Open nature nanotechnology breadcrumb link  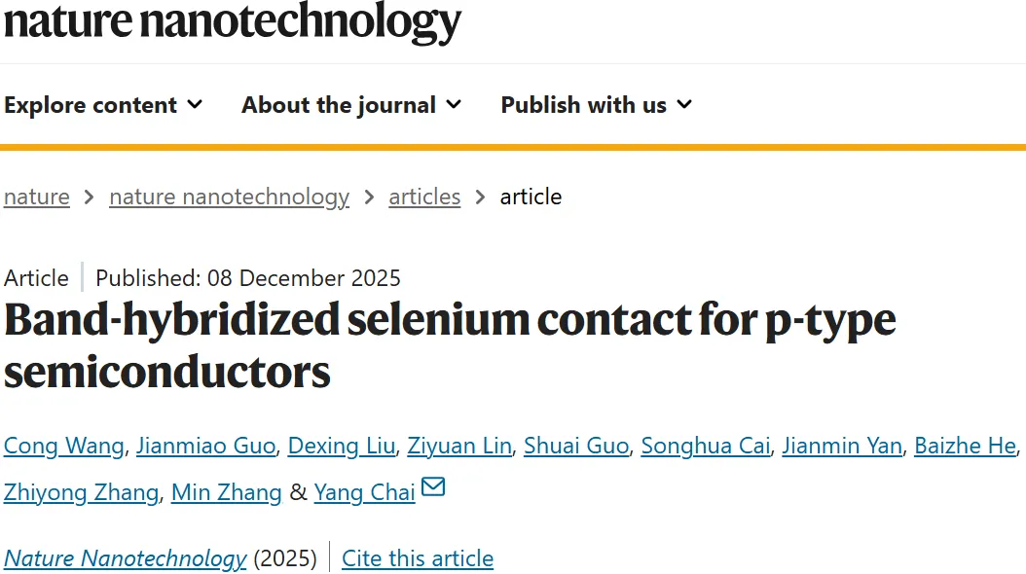click(x=229, y=197)
